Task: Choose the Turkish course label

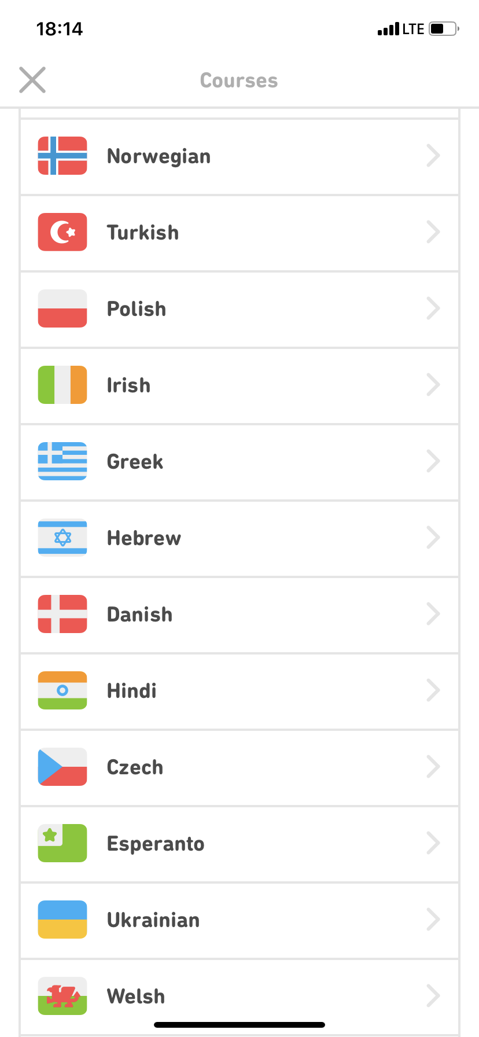Action: tap(143, 233)
